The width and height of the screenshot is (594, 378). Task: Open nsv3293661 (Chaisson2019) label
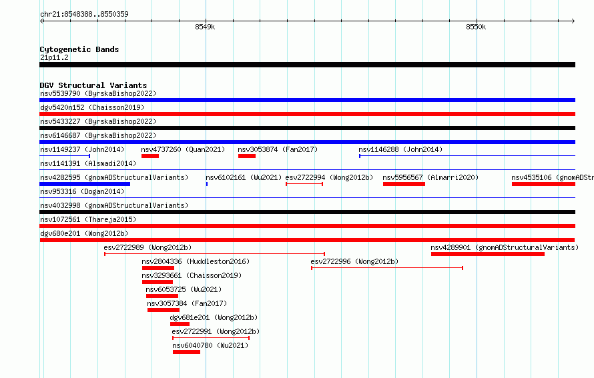(x=192, y=275)
